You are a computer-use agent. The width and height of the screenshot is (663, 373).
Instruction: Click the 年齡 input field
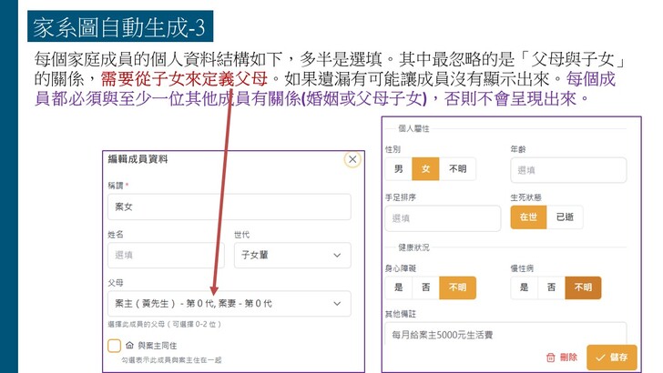pos(568,170)
